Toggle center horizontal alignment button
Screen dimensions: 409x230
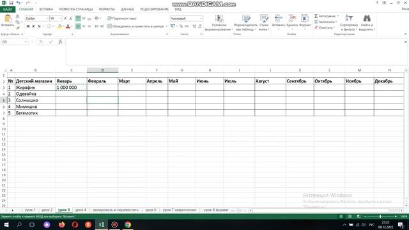coord(84,26)
